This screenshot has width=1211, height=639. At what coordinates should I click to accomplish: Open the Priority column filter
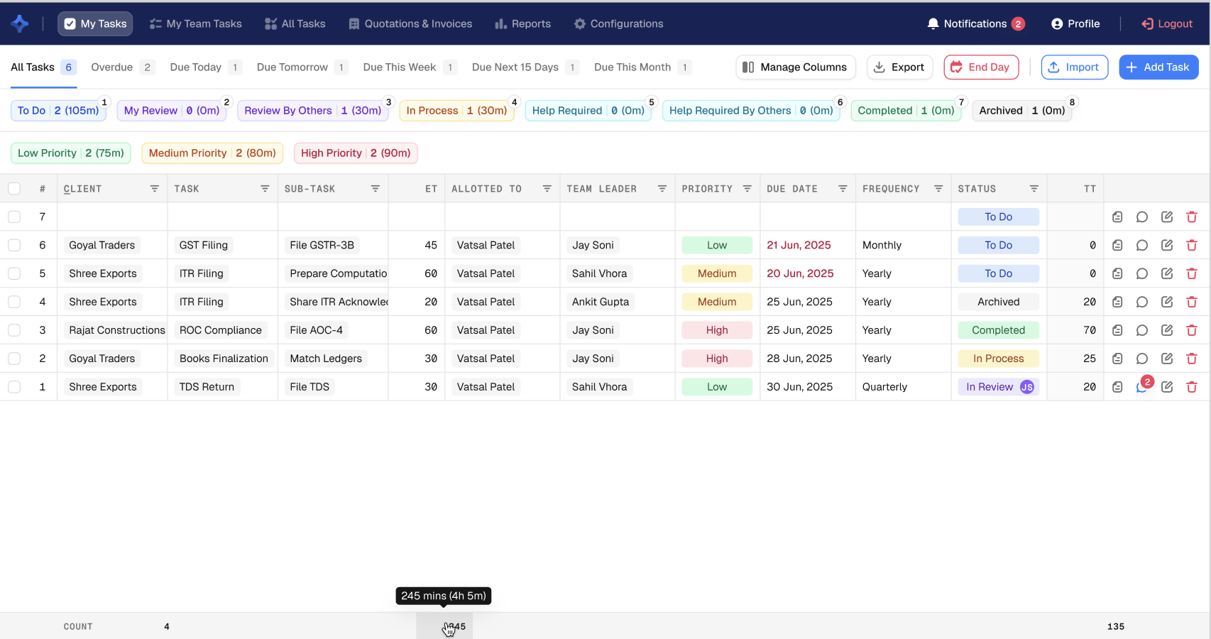point(747,189)
